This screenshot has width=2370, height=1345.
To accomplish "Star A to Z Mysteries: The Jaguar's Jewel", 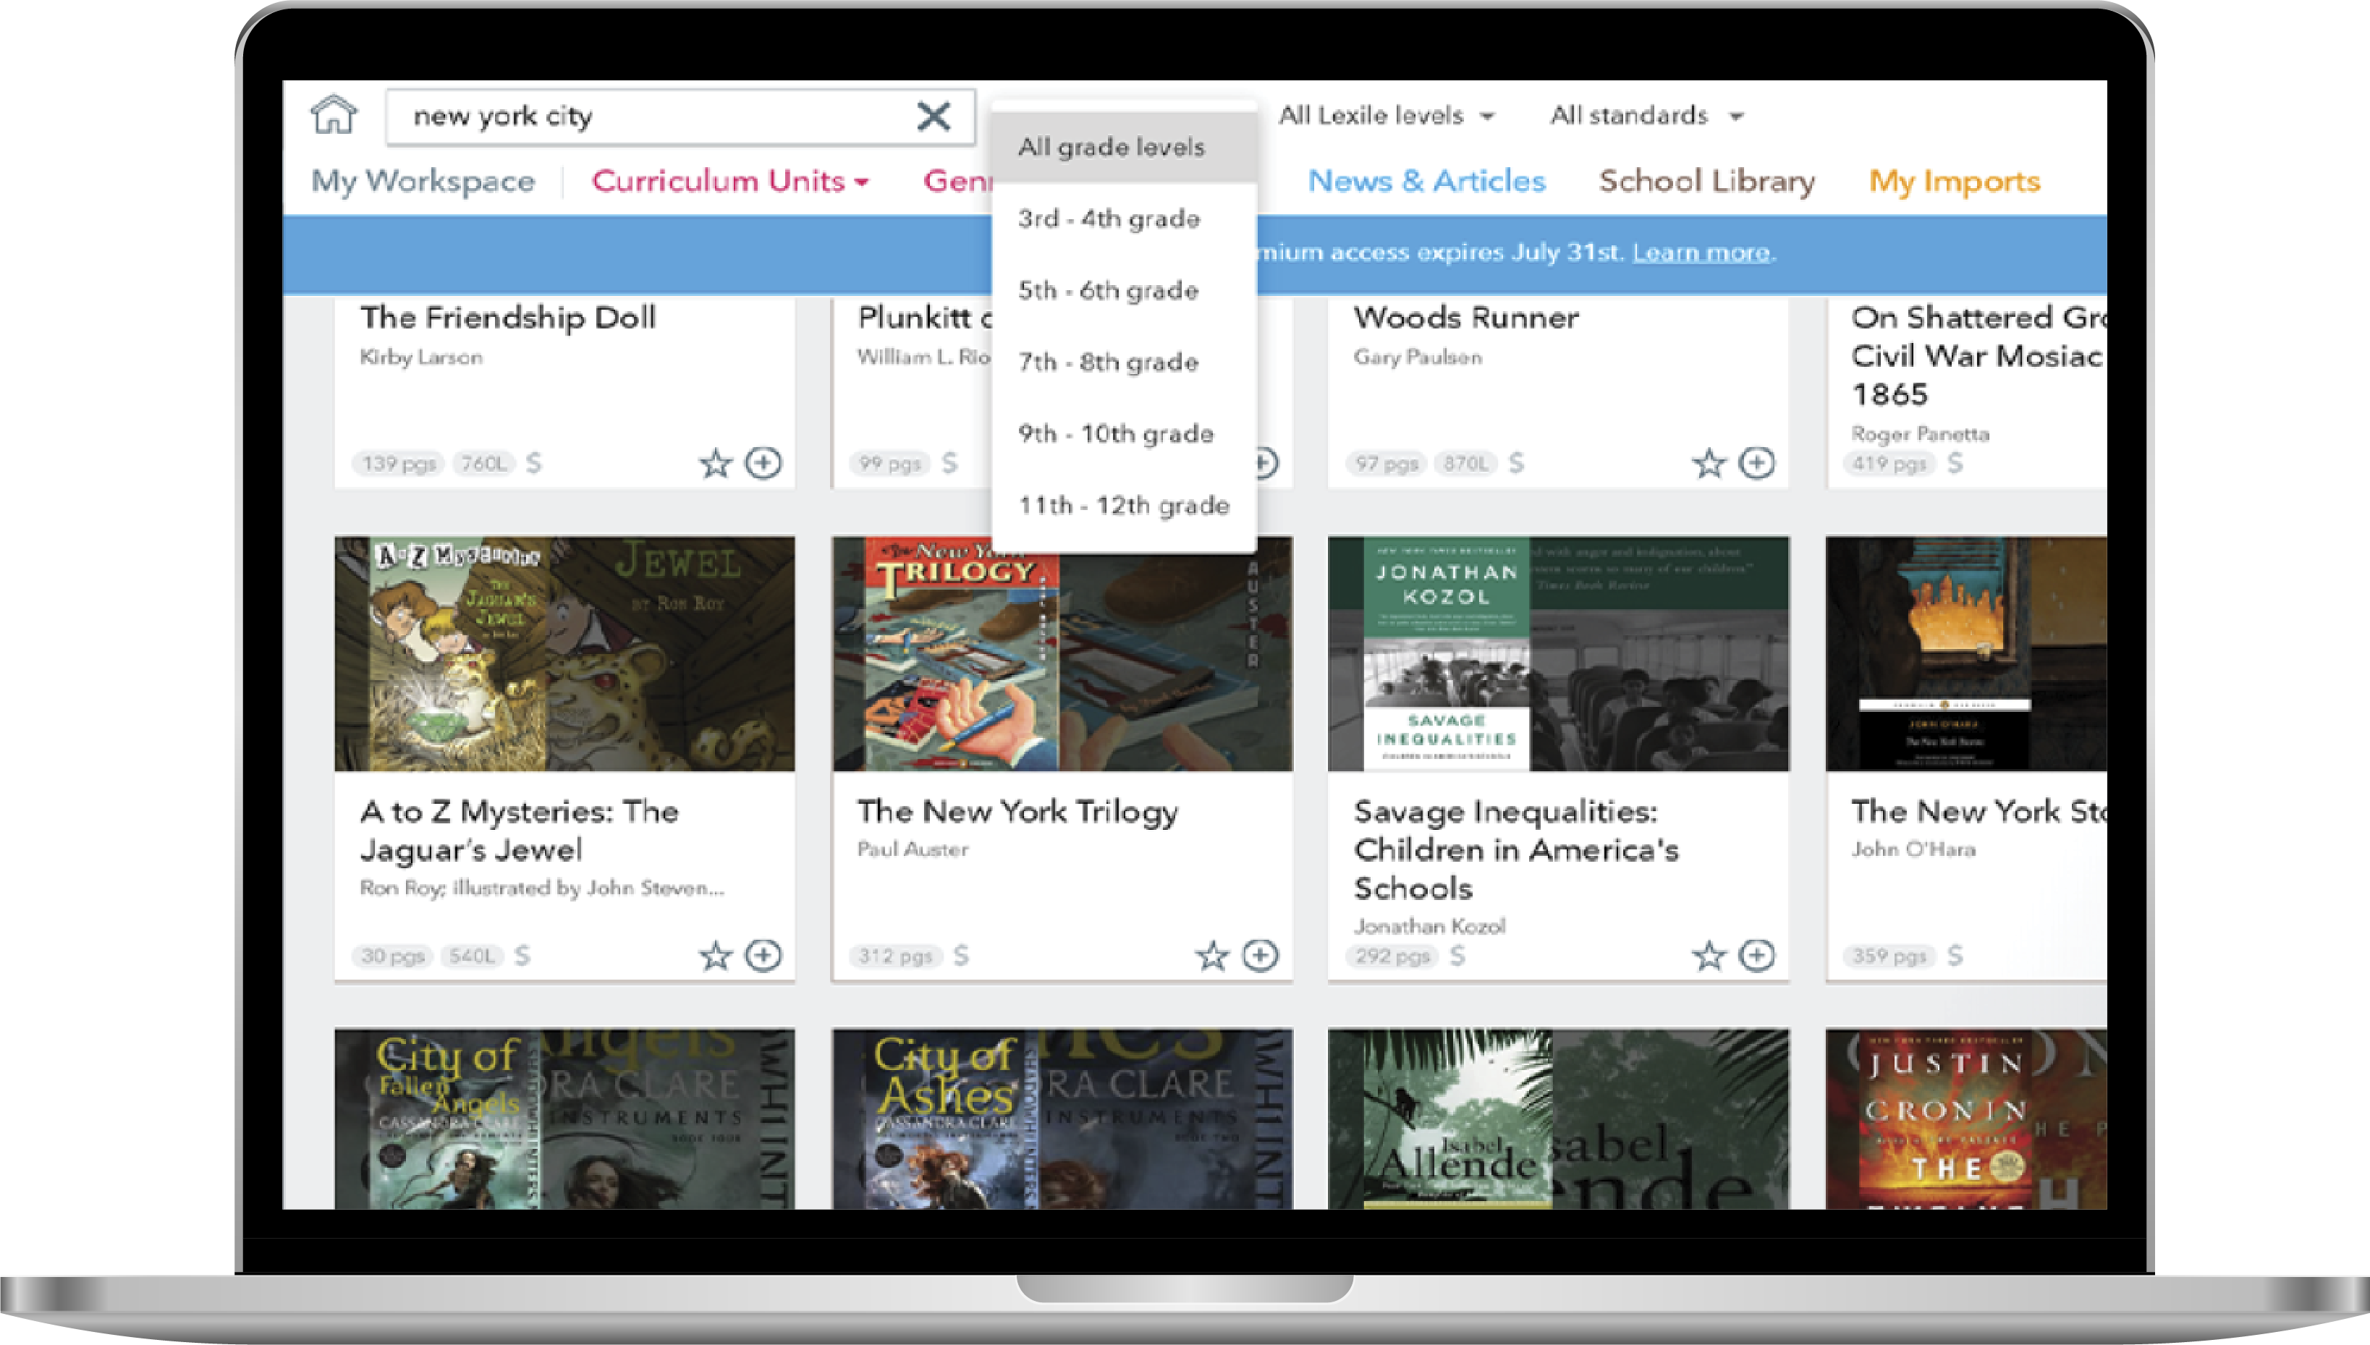I will (x=715, y=955).
